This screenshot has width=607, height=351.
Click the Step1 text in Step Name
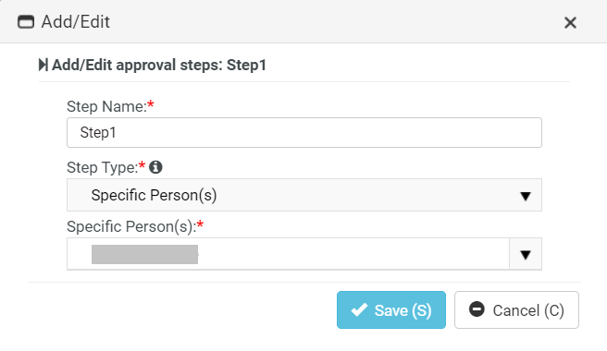click(98, 133)
